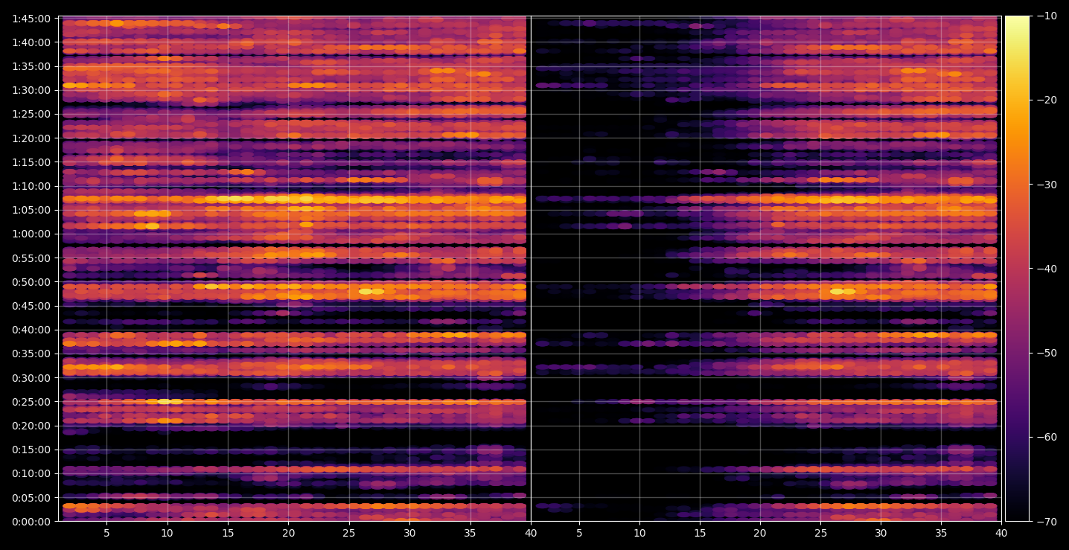
Task: Click the inferno colorbar gradient strip
Action: (x=1017, y=269)
